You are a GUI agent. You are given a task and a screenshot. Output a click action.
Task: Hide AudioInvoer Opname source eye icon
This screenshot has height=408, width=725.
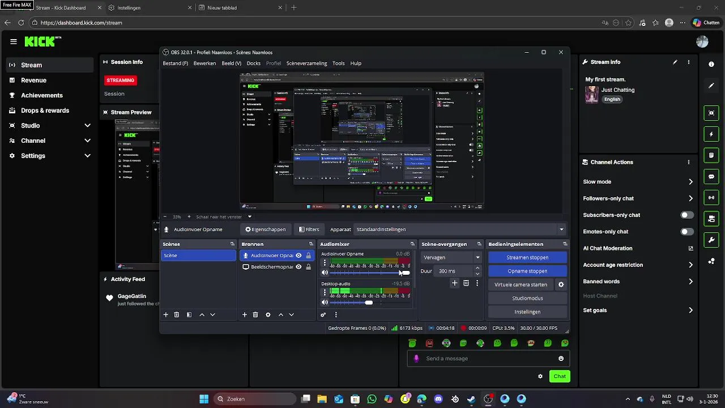[298, 256]
